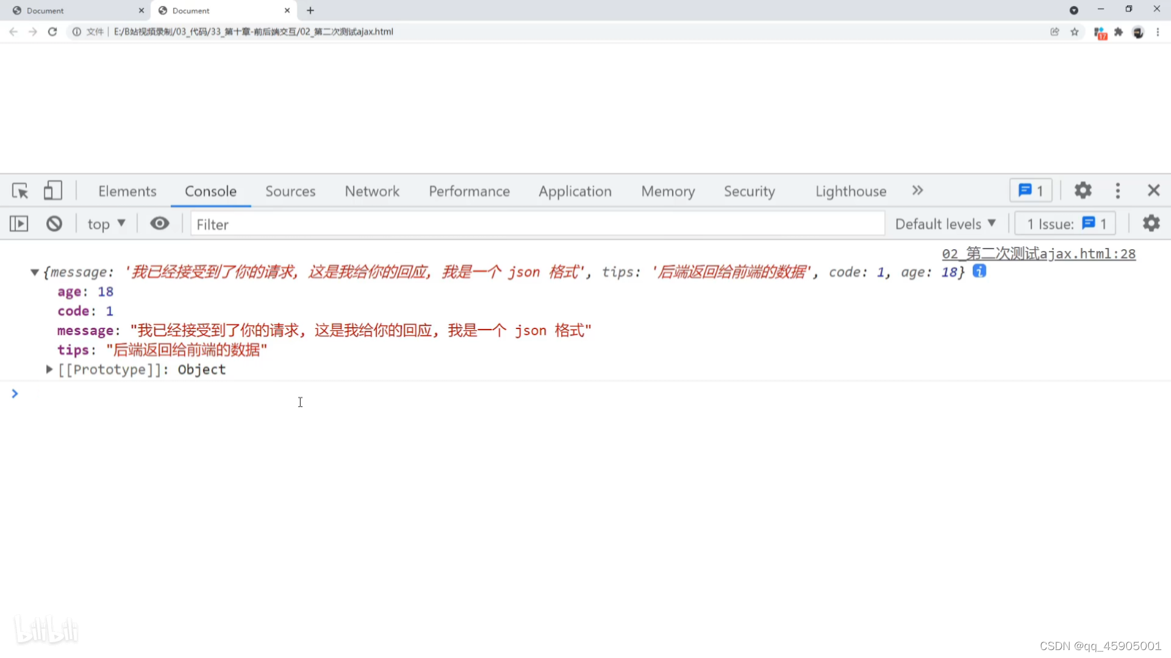Image resolution: width=1171 pixels, height=658 pixels.
Task: Open DevTools settings gear icon
Action: coord(1083,191)
